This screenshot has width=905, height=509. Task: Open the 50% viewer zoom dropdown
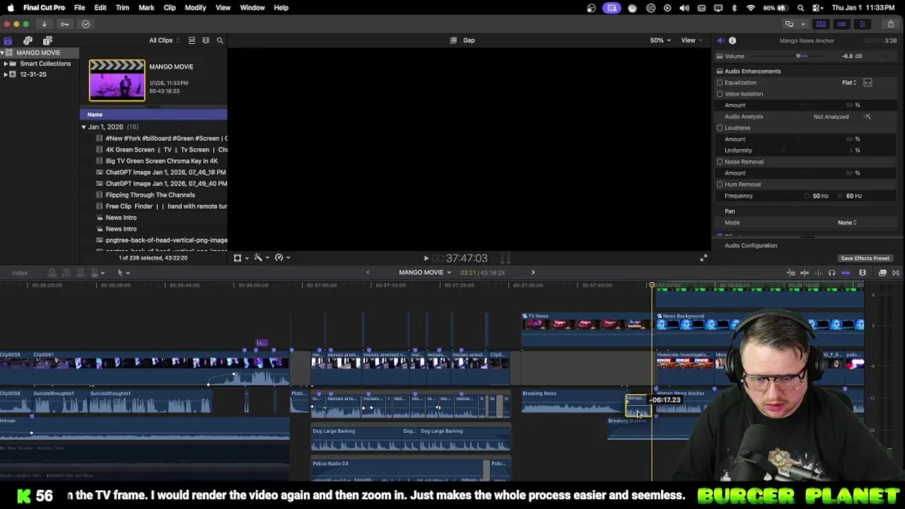[x=660, y=40]
